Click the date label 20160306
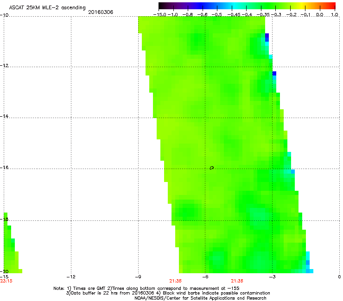343x301 pixels. click(101, 12)
